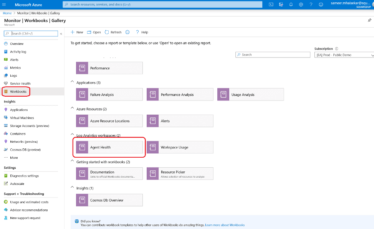Collapse the Insights (1) section
The height and width of the screenshot is (229, 374).
pyautogui.click(x=72, y=187)
